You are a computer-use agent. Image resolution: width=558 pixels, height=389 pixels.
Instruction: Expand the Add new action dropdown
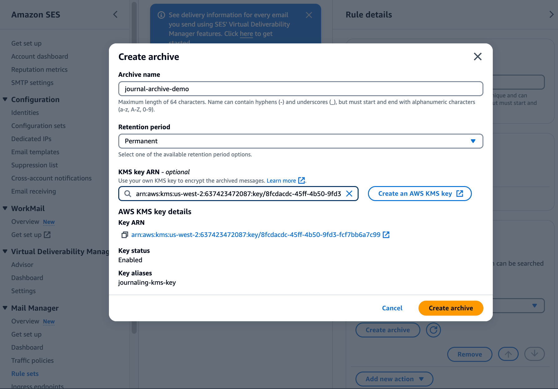(394, 379)
